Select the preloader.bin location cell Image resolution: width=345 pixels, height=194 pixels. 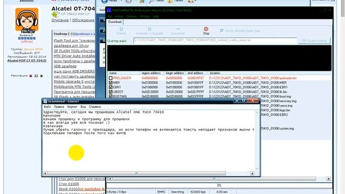pos(253,78)
